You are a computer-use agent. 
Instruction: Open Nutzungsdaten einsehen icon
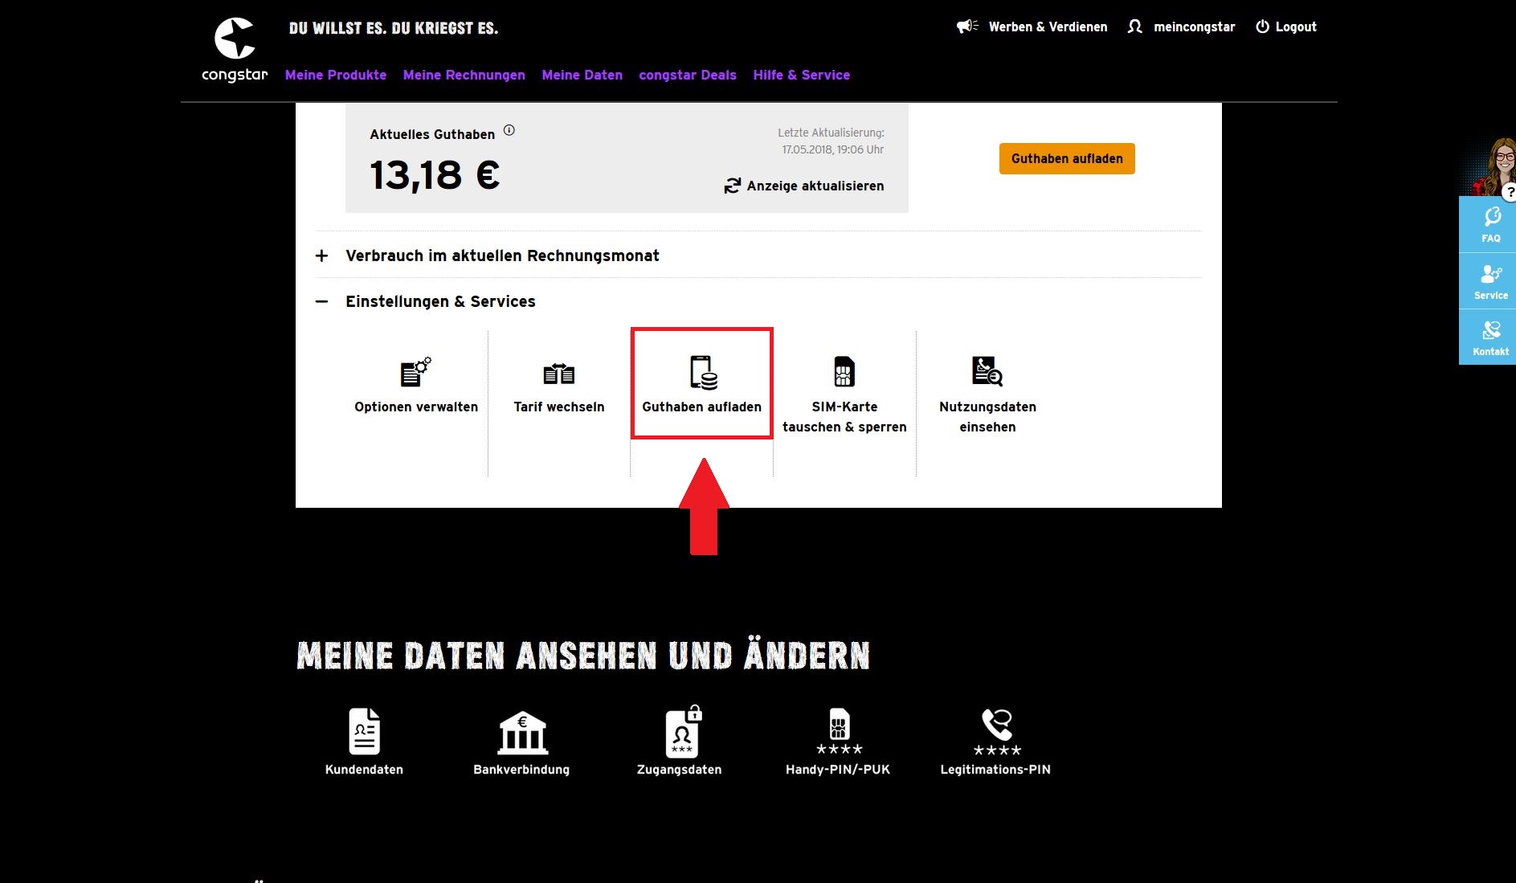[x=987, y=371]
